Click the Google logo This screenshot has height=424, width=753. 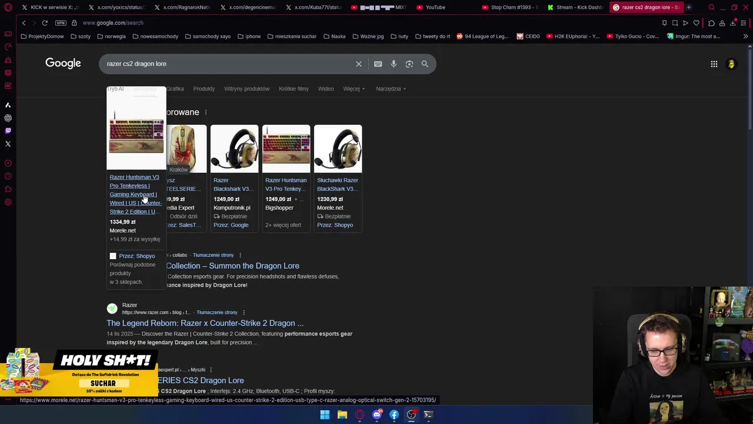pyautogui.click(x=63, y=63)
